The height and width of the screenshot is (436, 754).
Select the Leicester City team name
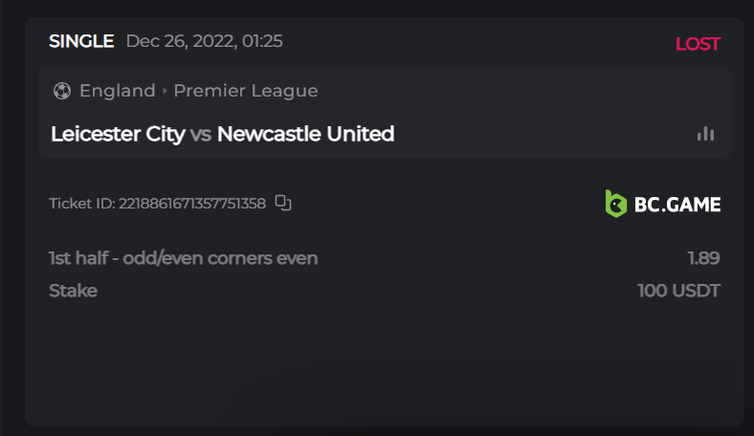point(118,134)
